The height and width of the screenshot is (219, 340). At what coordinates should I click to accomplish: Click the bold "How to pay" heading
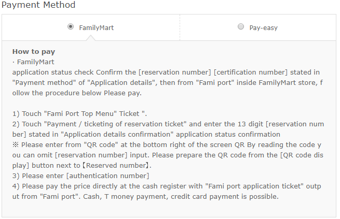[34, 52]
